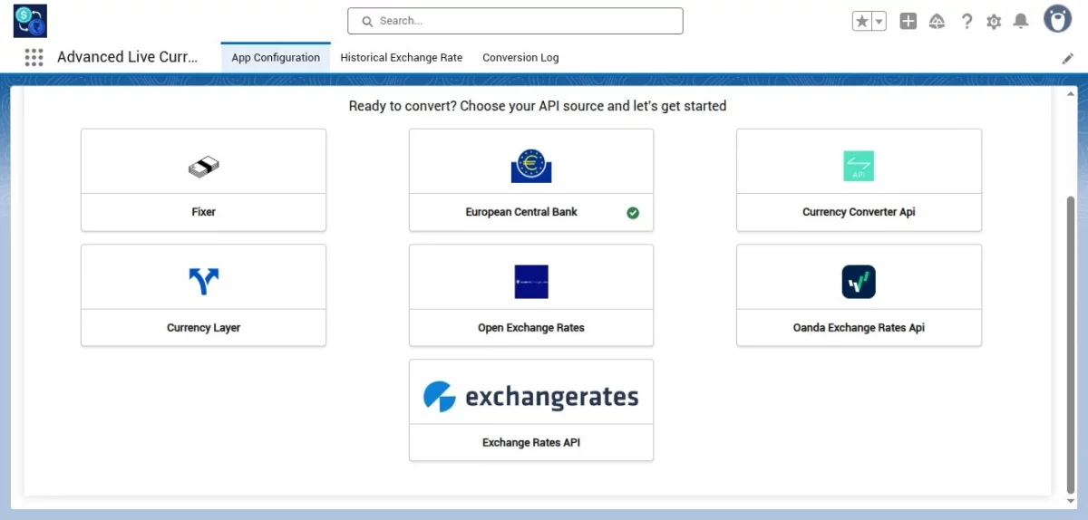
Task: Open the Setup gear icon
Action: pyautogui.click(x=994, y=21)
